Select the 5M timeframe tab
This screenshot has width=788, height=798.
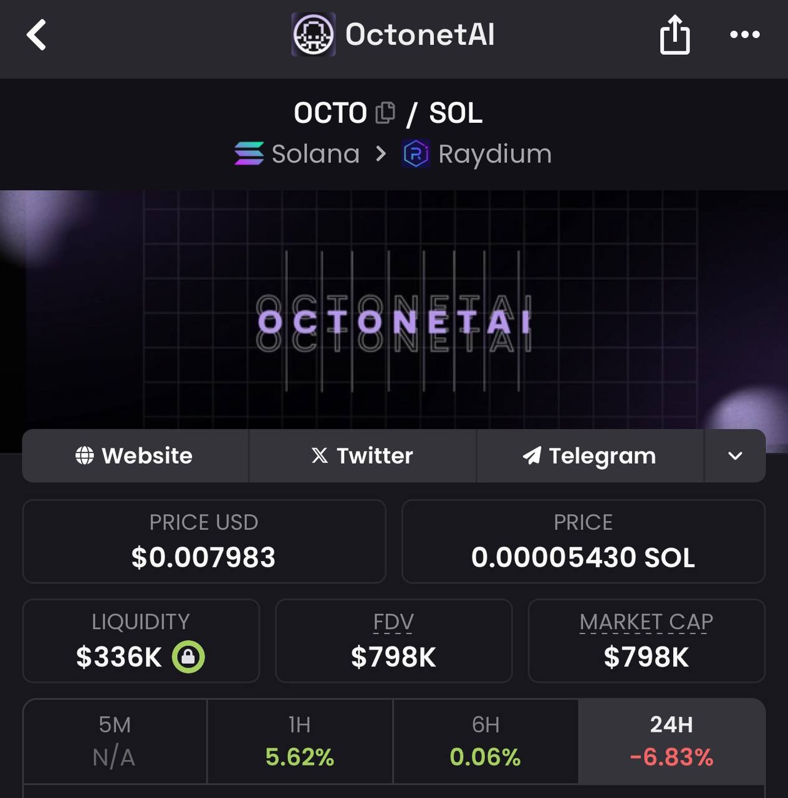coord(115,741)
